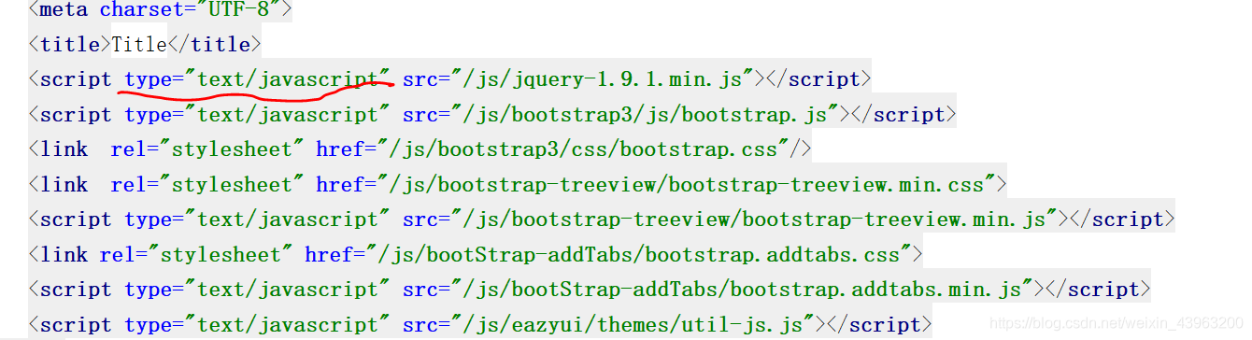Click type attribute on the bootstrap.js script line
Screen dimensions: 1252x340
257,115
